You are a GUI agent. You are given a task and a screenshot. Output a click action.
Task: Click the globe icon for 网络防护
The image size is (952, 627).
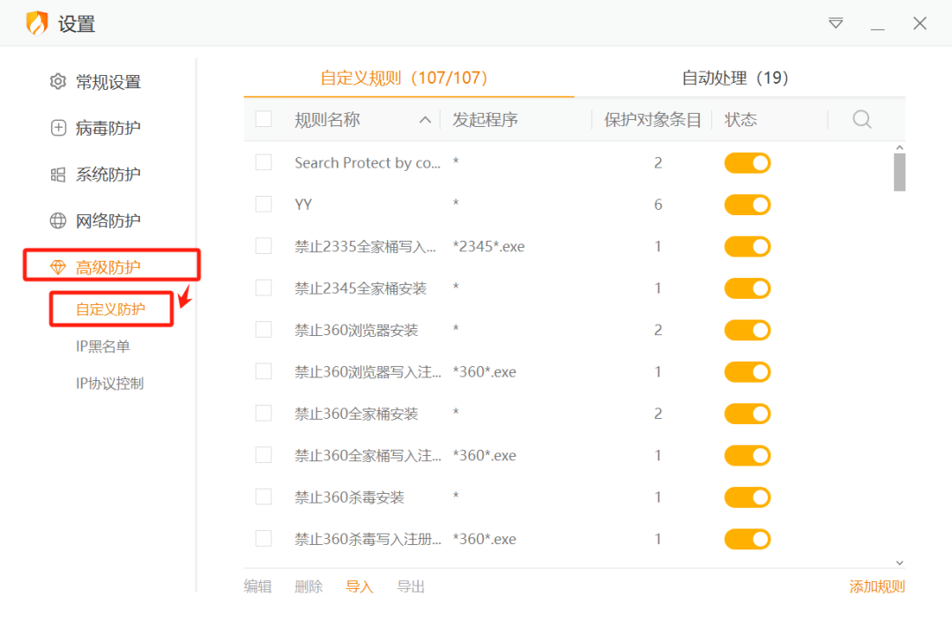pos(57,220)
